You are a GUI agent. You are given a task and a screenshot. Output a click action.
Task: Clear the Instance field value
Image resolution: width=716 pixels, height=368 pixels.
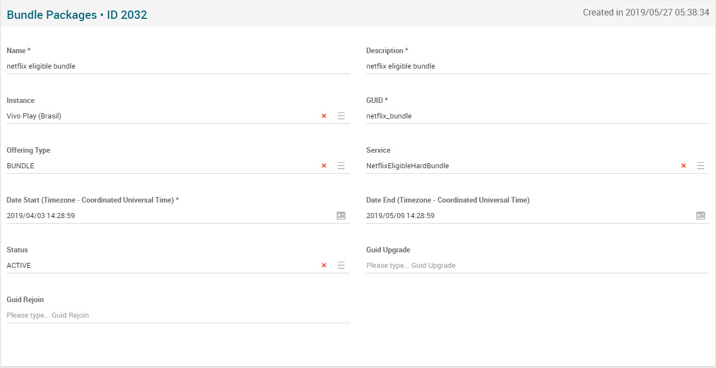(x=324, y=116)
